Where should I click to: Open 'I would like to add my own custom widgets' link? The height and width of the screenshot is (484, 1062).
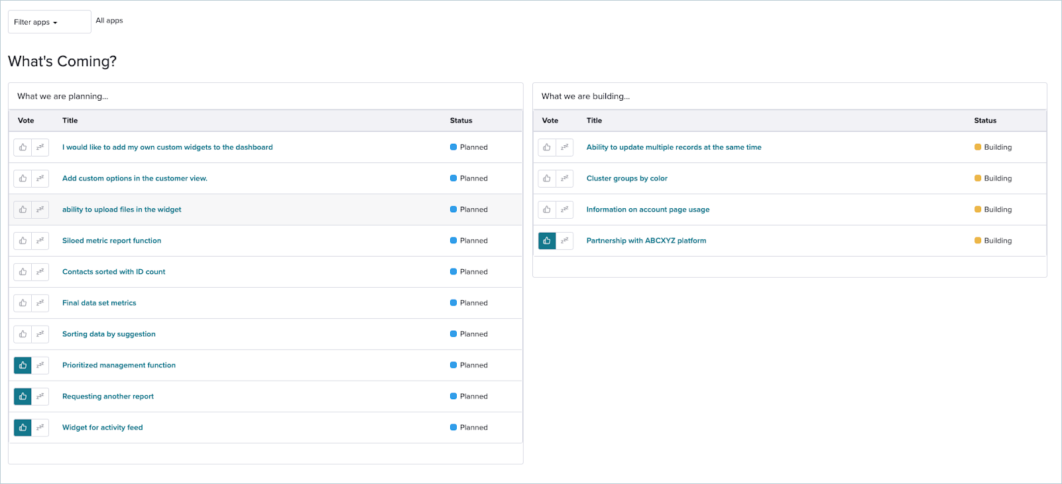(167, 147)
